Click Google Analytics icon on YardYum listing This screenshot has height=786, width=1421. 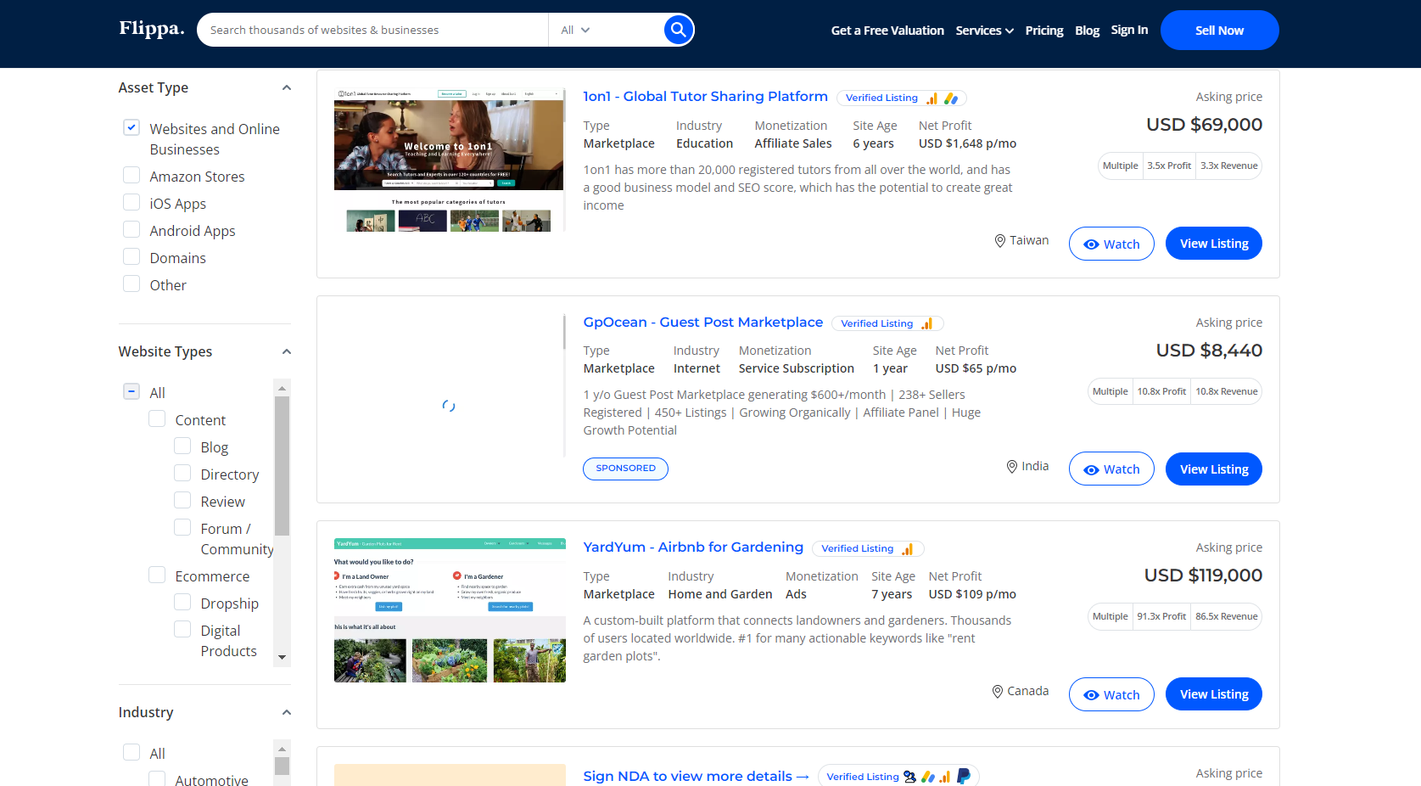908,549
